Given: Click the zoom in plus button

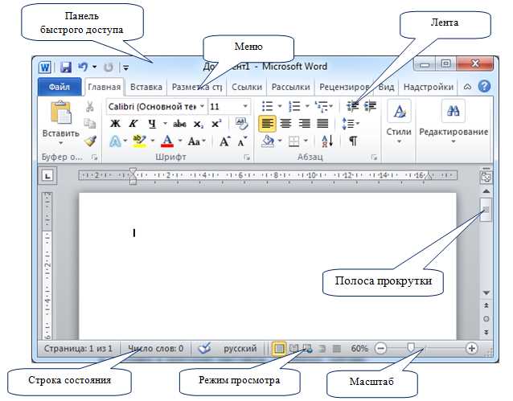Looking at the screenshot, I should pos(471,348).
